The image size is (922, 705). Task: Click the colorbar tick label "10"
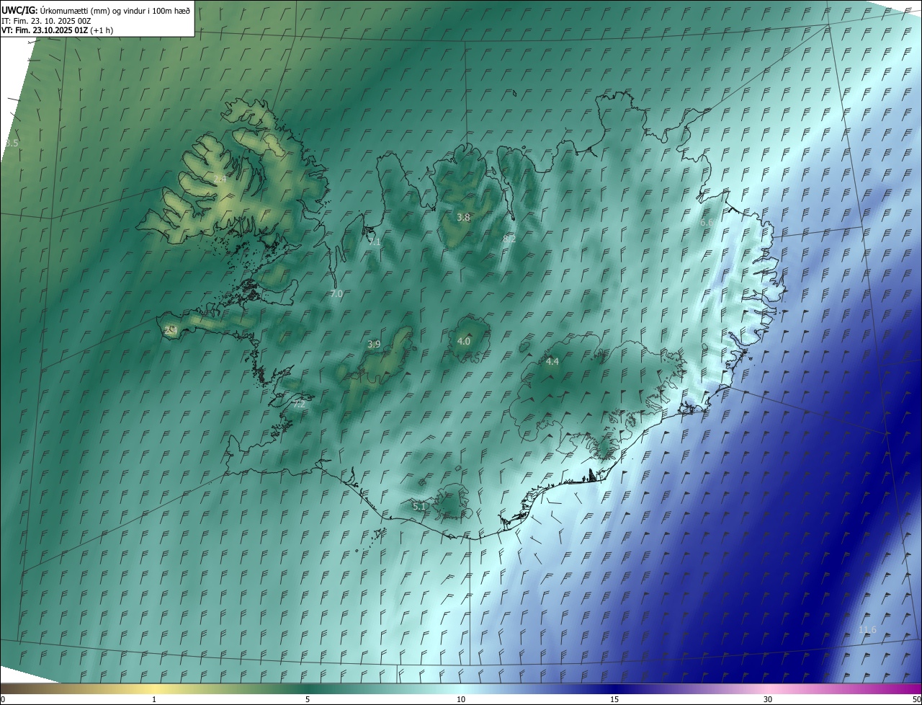(461, 699)
